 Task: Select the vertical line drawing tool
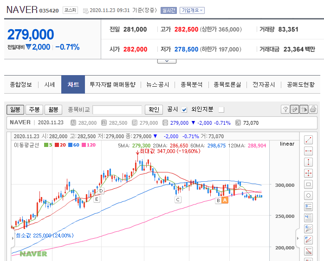click(308, 162)
